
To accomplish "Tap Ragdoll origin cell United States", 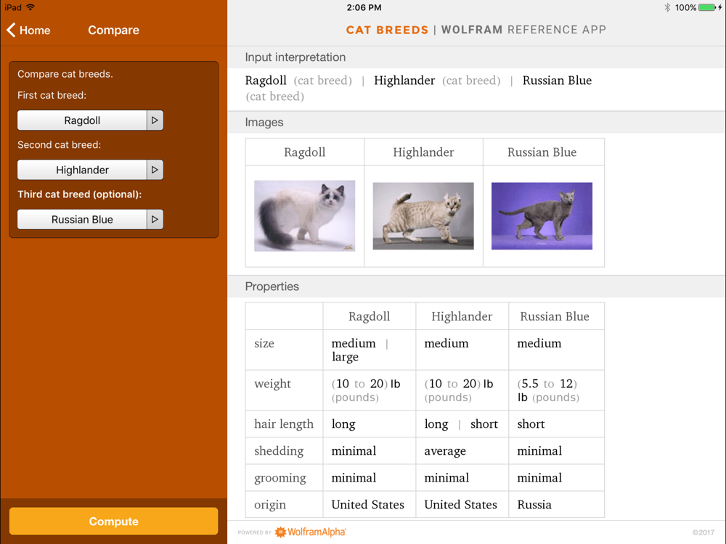I will 369,504.
